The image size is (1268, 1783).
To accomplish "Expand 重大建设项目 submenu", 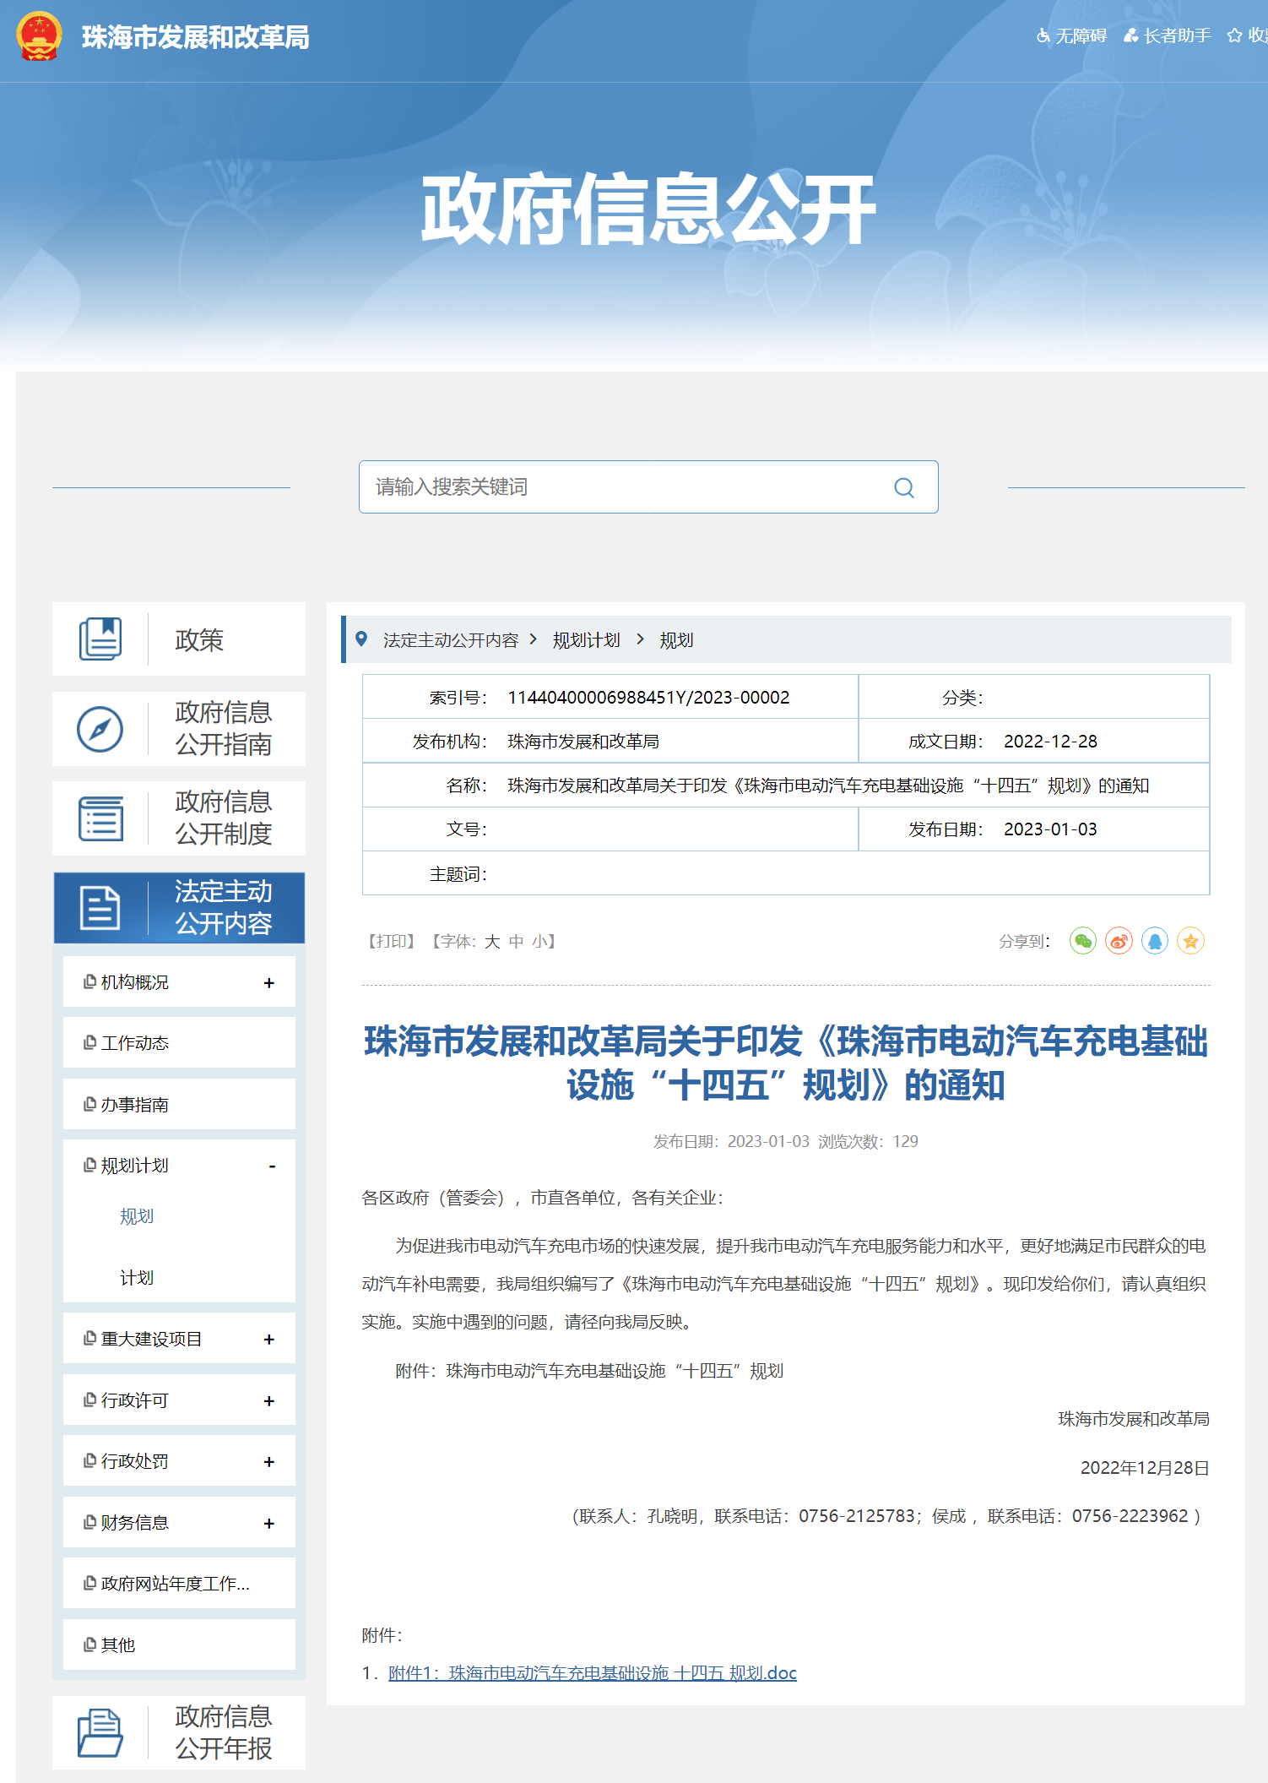I will point(268,1340).
